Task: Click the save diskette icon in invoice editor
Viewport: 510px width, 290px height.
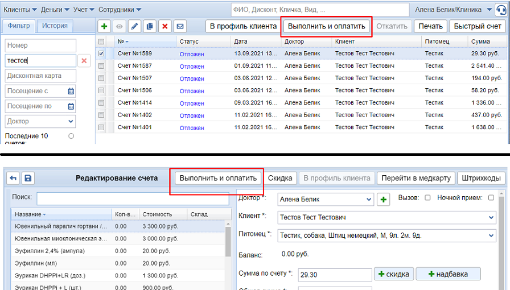Action: (28, 178)
